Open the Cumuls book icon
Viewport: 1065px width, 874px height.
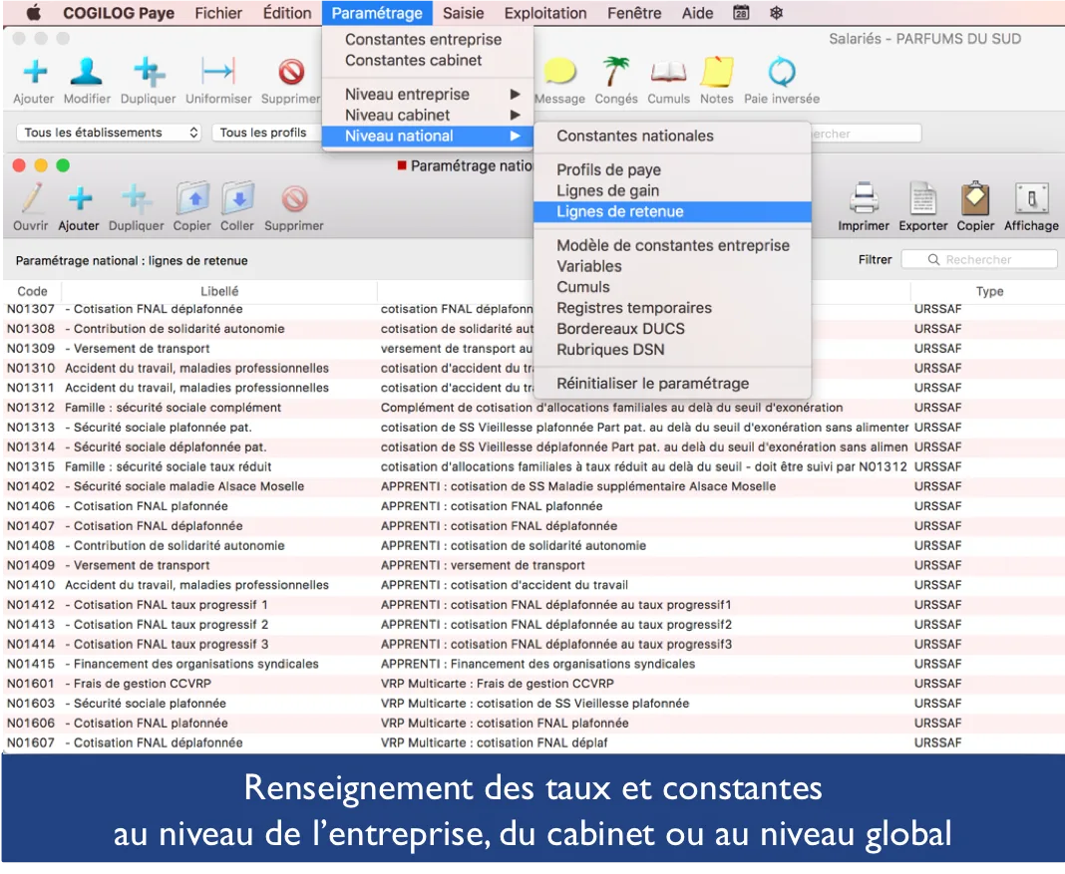coord(668,72)
